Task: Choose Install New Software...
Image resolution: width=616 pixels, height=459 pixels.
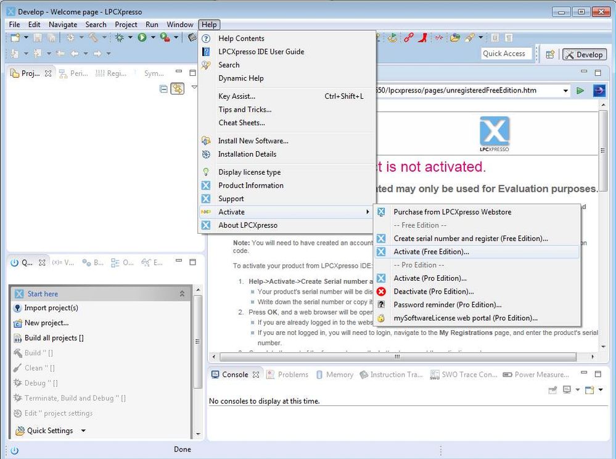Action: tap(287, 141)
